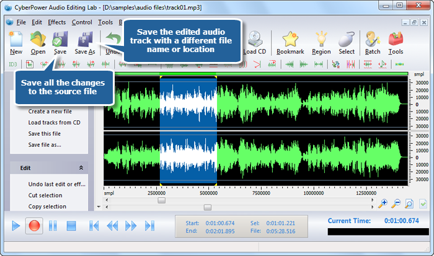Click Create a new file link
Screen dimensions: 434x256
(50, 111)
